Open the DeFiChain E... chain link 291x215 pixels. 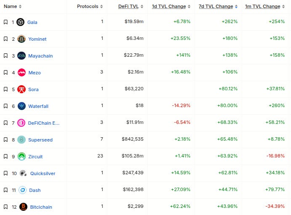coord(44,123)
